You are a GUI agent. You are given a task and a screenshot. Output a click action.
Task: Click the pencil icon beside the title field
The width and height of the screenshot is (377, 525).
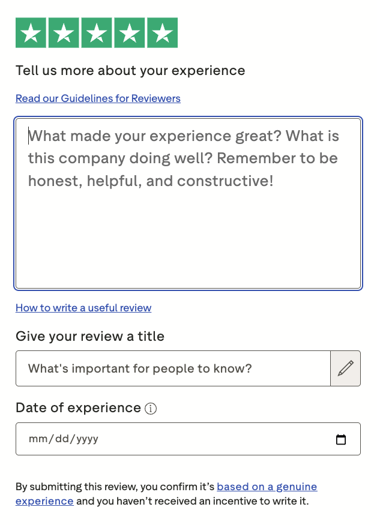346,368
